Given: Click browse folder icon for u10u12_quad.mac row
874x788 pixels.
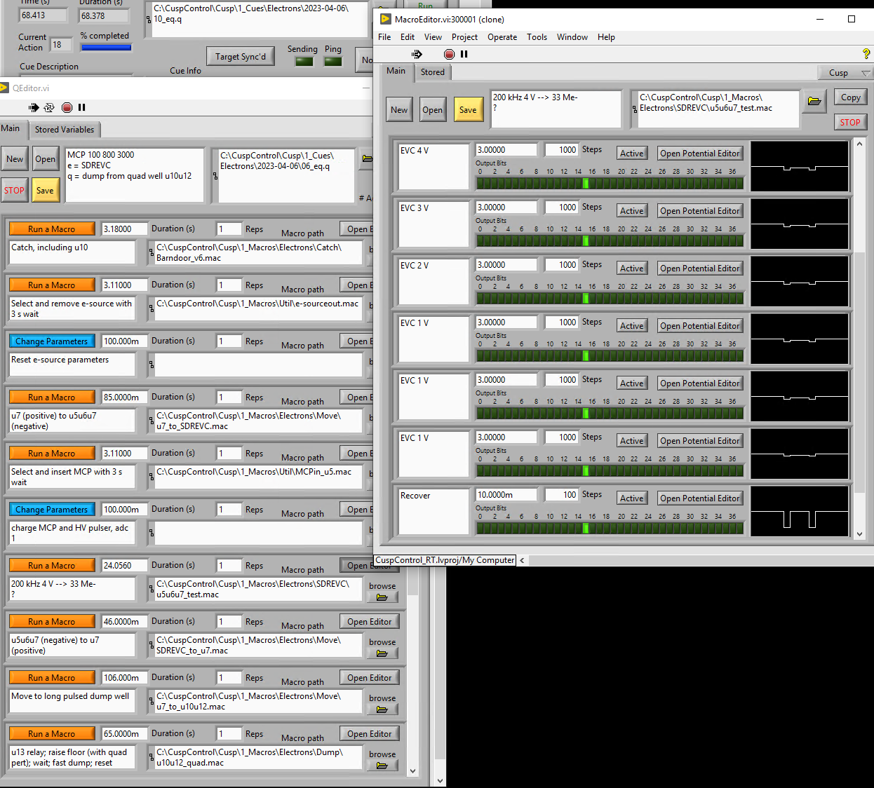Looking at the screenshot, I should [x=382, y=766].
